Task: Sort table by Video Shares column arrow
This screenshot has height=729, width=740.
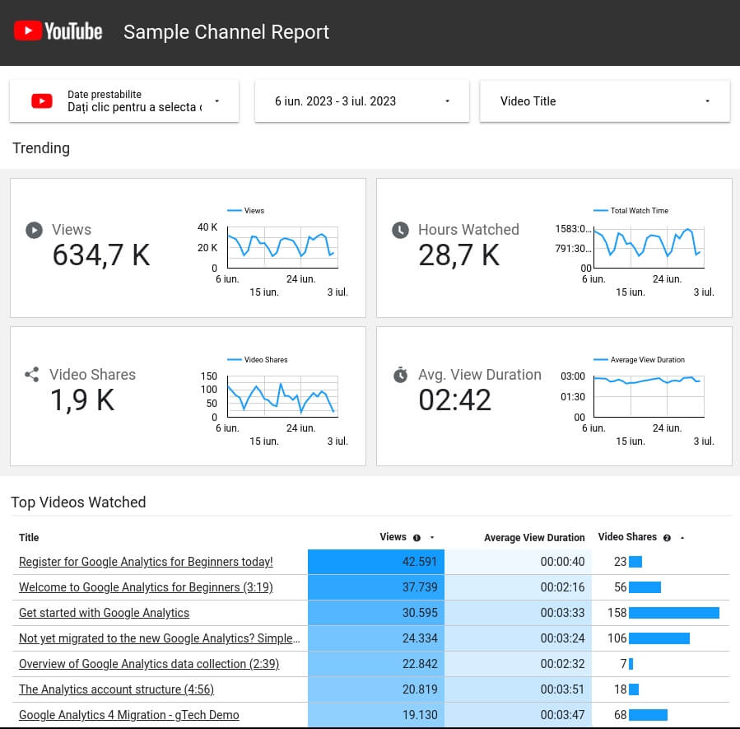Action: pos(682,538)
